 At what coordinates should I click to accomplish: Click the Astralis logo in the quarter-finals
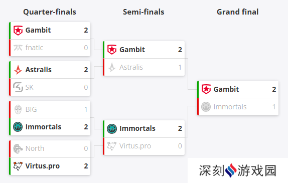click(18, 70)
